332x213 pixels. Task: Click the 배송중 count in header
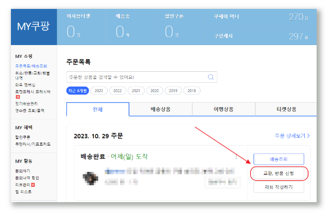tap(123, 32)
